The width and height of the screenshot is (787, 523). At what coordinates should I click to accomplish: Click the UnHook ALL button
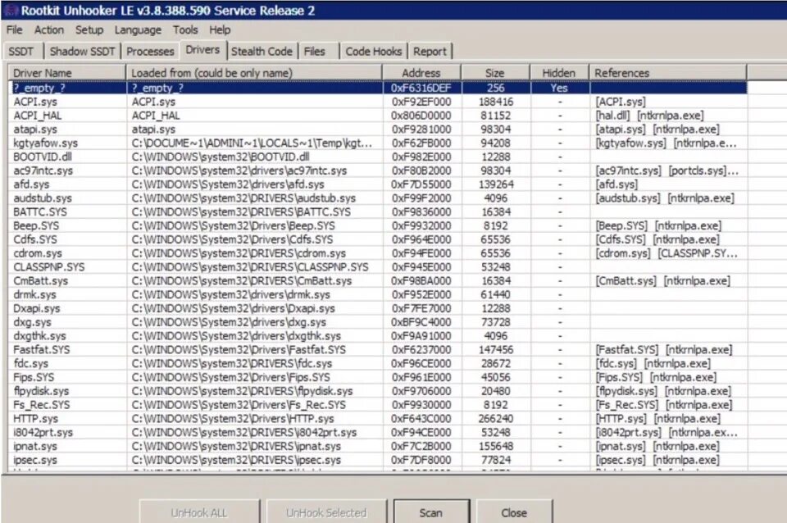tap(199, 512)
